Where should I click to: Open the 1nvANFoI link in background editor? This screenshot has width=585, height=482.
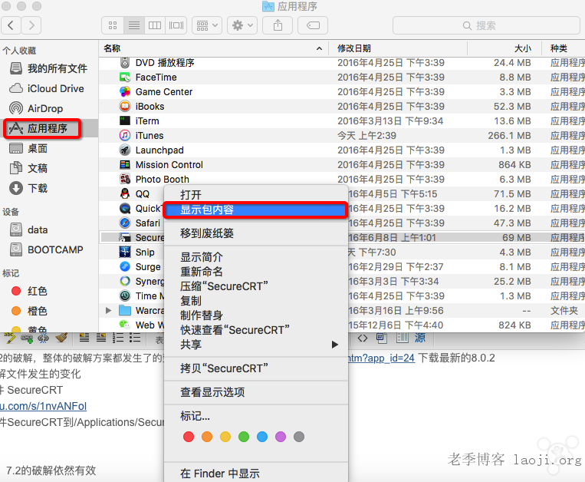[43, 406]
